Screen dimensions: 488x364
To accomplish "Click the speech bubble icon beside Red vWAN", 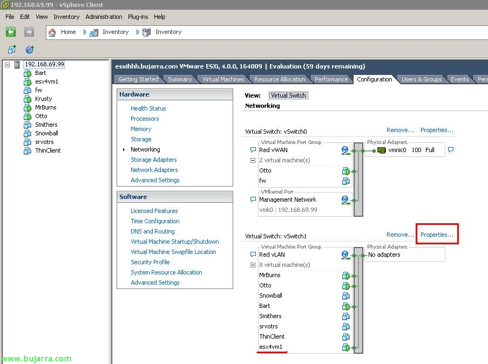I will 253,150.
